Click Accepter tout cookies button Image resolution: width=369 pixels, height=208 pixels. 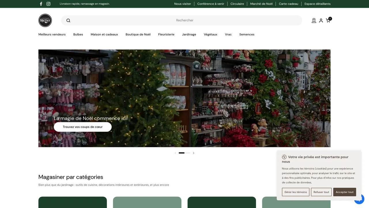point(344,192)
